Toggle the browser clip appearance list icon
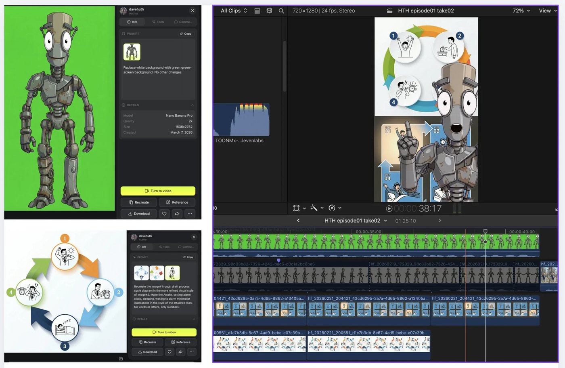The height and width of the screenshot is (368, 565). [257, 11]
